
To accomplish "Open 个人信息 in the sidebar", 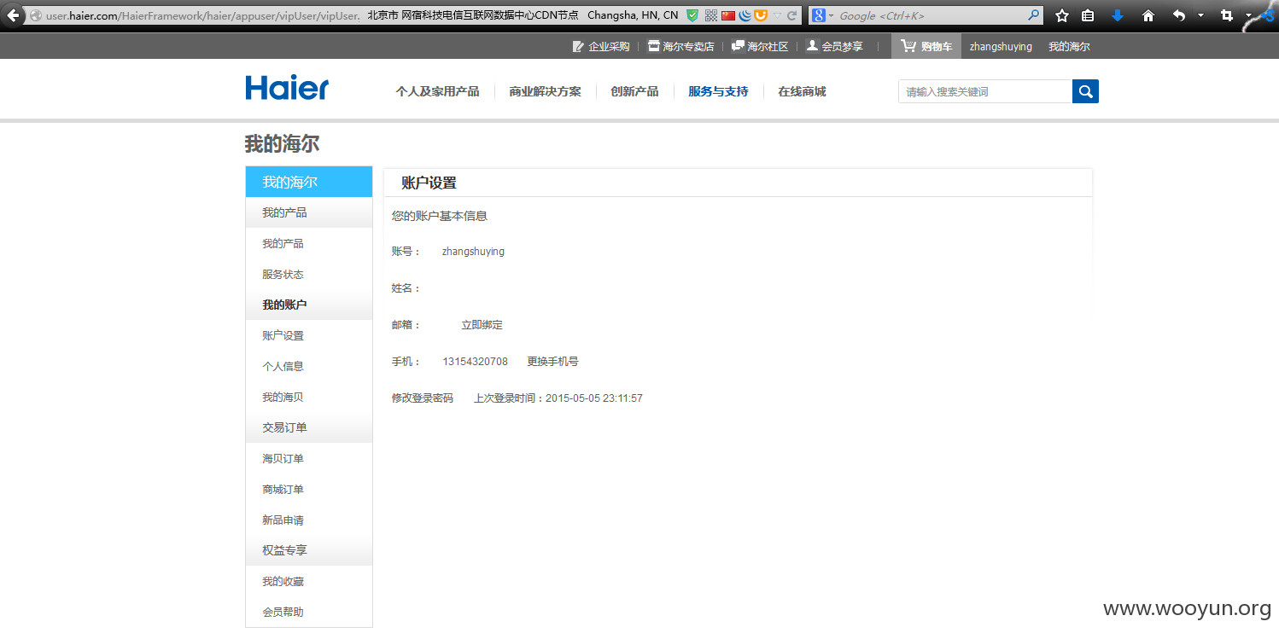I will (x=283, y=367).
